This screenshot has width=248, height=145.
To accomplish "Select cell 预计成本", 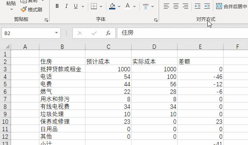I will point(108,61).
